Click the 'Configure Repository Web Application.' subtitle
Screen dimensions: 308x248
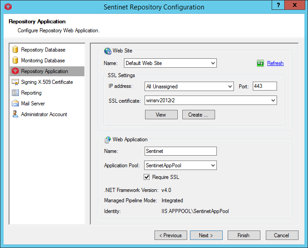(58, 30)
